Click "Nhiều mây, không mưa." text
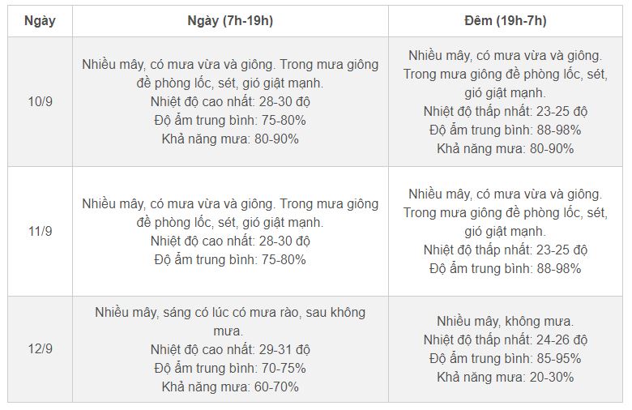The image size is (632, 410). pyautogui.click(x=505, y=321)
